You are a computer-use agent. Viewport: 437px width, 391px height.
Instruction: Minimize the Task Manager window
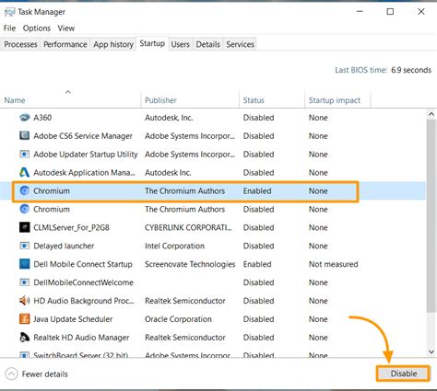point(360,12)
